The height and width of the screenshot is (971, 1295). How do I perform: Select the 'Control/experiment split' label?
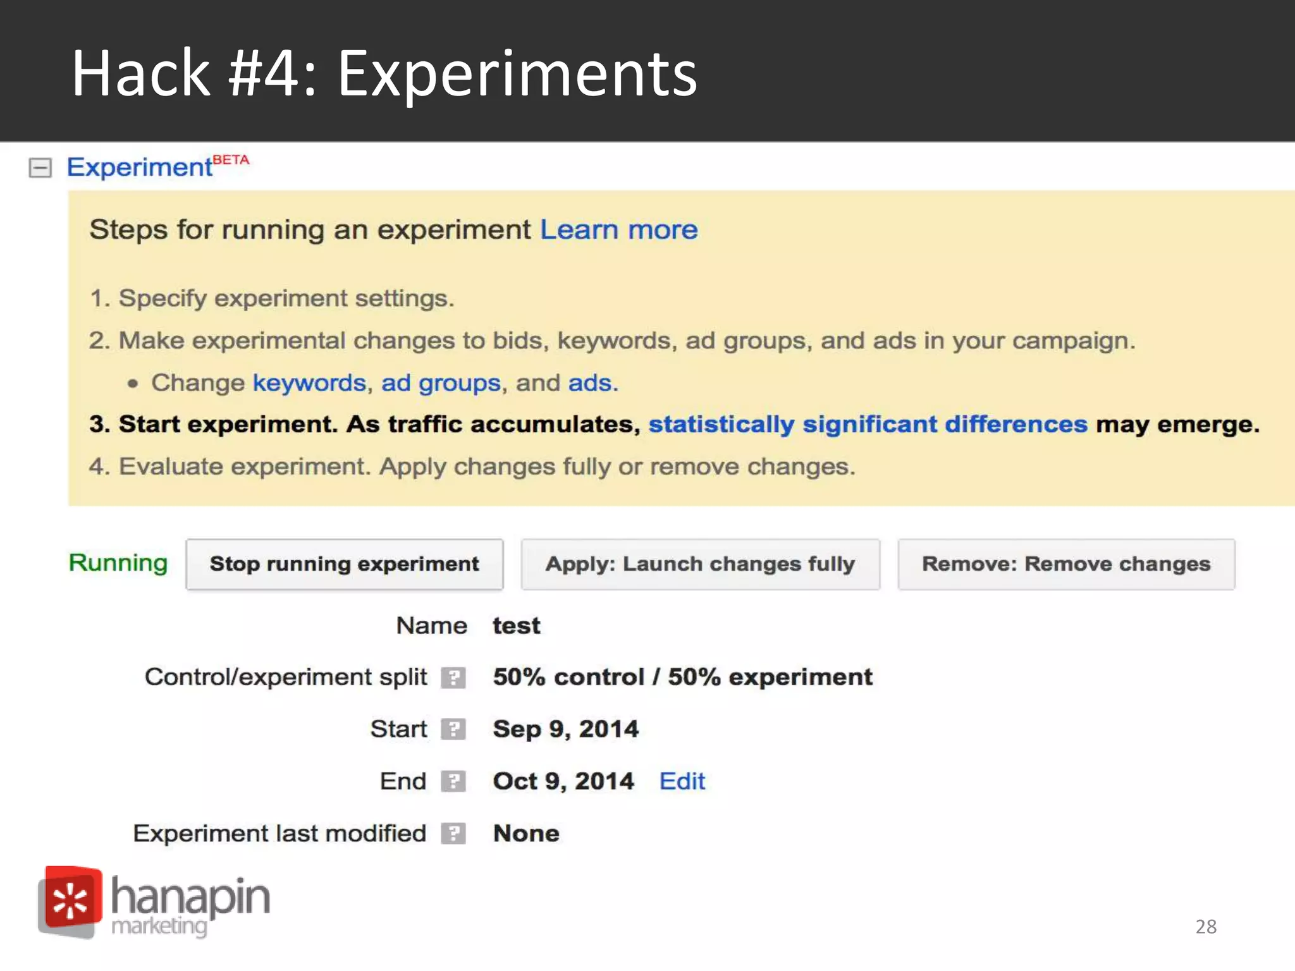point(286,677)
